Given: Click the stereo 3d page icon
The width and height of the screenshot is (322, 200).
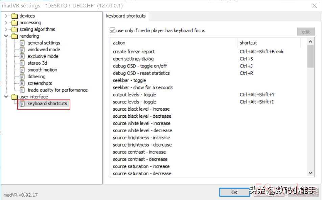Looking at the screenshot, I should 22,63.
